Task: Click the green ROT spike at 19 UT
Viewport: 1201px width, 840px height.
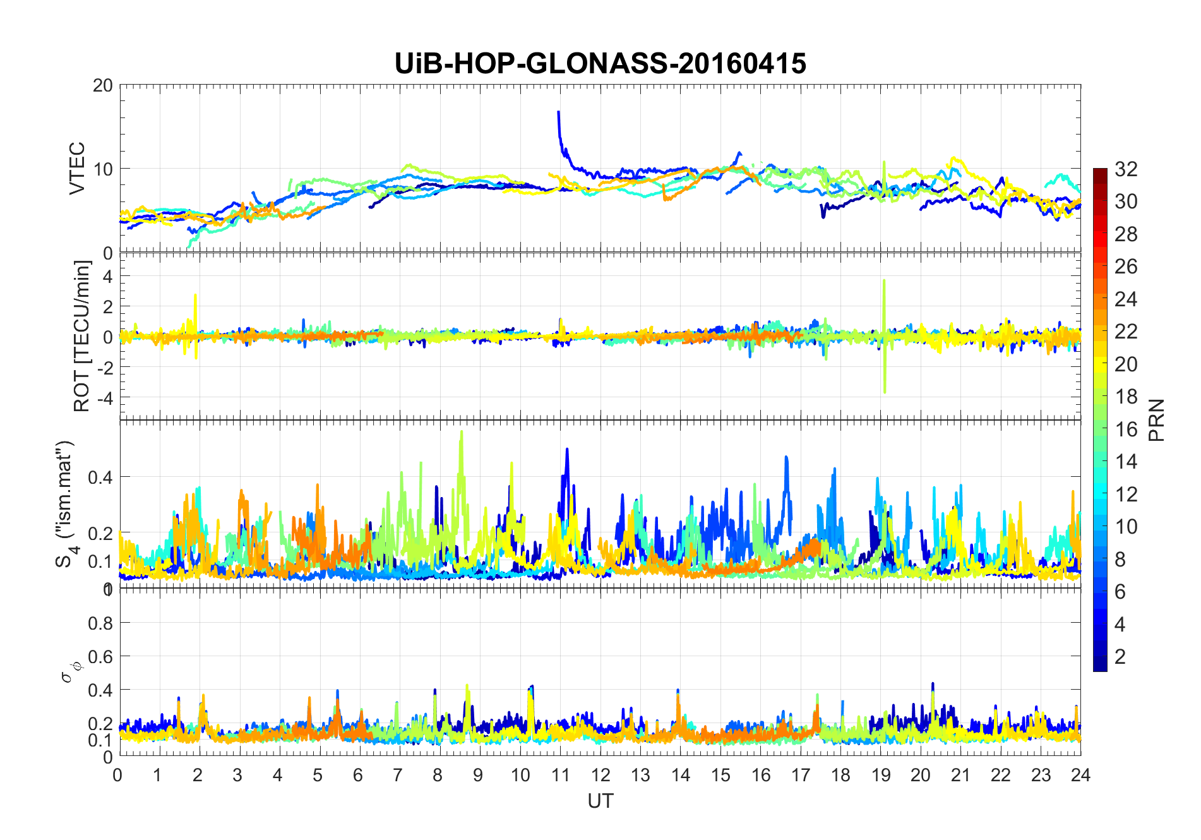Action: tap(884, 336)
